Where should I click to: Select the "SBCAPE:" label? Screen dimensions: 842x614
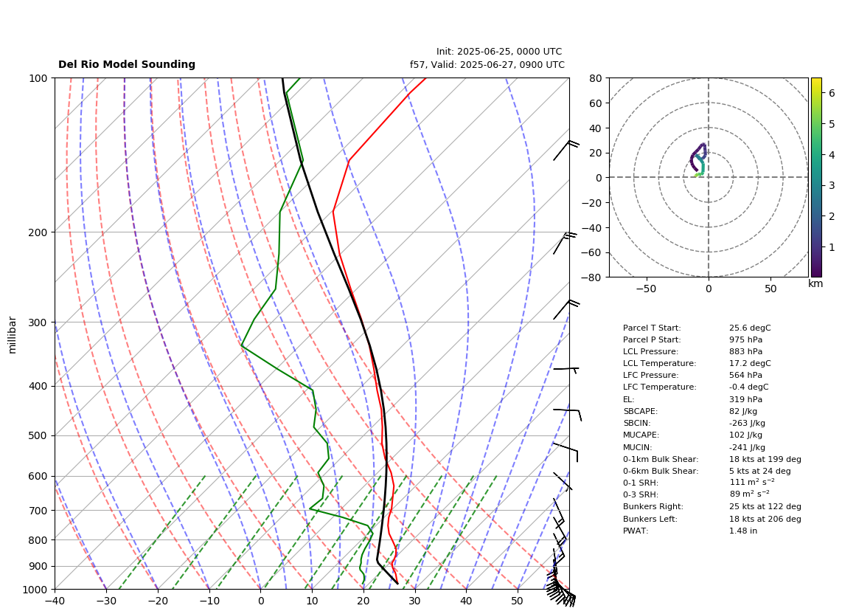click(640, 411)
